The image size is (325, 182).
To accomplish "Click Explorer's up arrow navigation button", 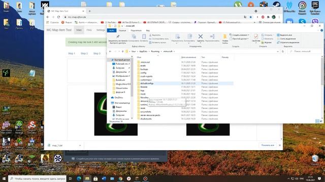I will 122,52.
